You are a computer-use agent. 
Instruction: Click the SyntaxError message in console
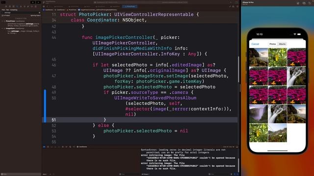(183, 151)
